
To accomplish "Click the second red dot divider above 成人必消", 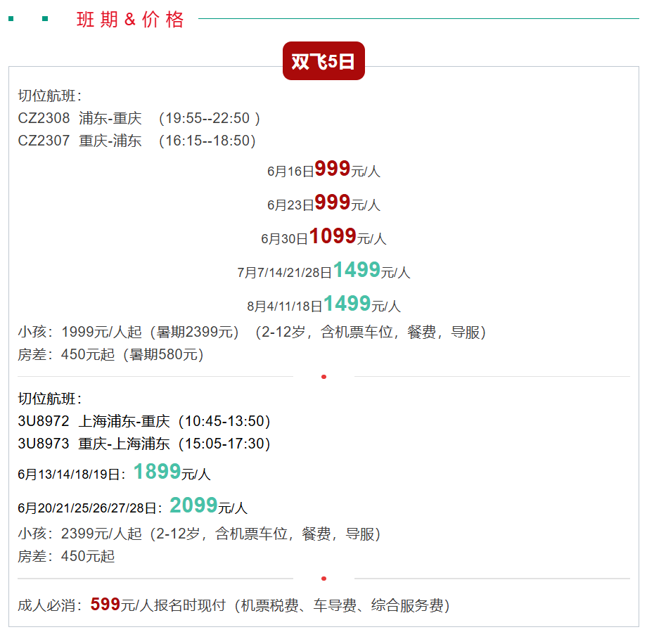I will [323, 579].
